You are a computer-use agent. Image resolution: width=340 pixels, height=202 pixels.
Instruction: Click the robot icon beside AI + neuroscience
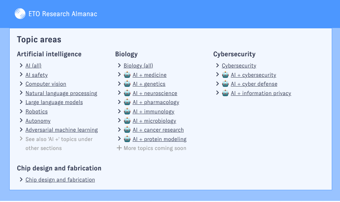coord(127,93)
